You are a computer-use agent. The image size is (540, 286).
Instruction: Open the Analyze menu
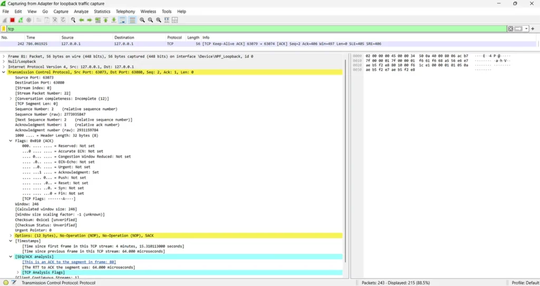pos(81,12)
